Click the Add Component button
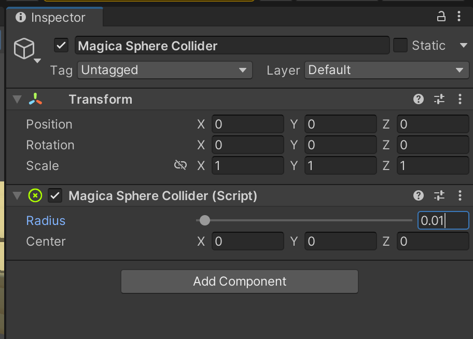Viewport: 473px width, 339px height. coord(240,281)
